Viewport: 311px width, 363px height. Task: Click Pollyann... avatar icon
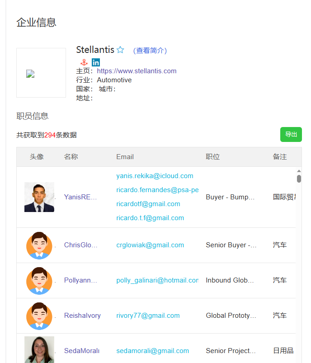(39, 281)
